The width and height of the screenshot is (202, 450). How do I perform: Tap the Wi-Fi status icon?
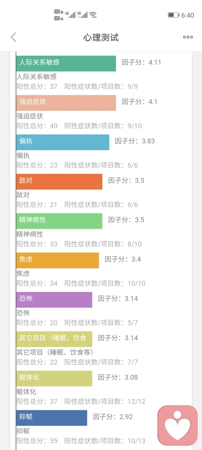[x=93, y=15]
